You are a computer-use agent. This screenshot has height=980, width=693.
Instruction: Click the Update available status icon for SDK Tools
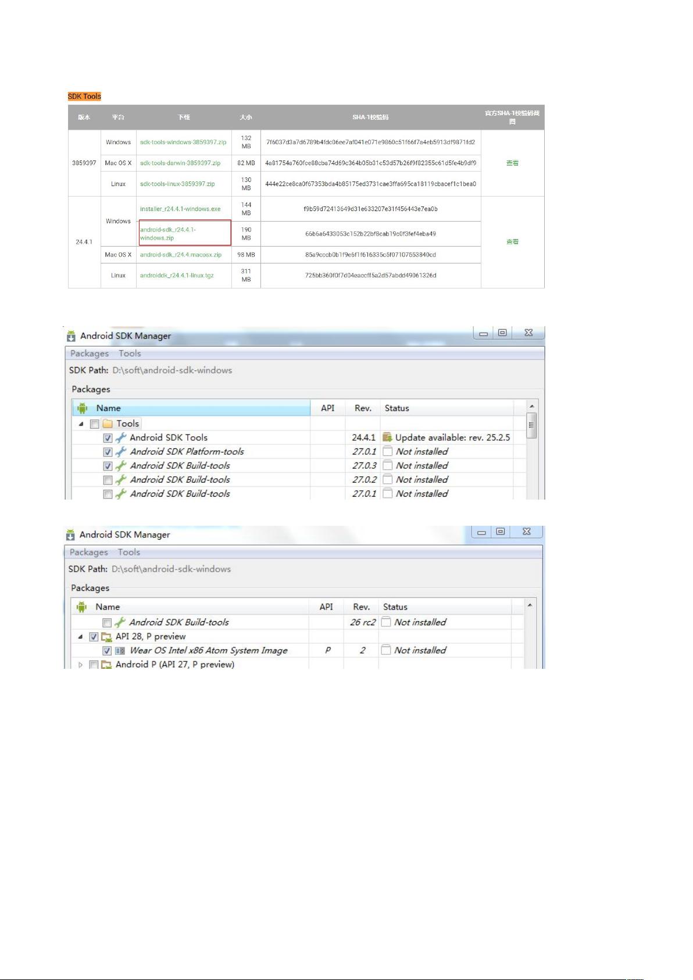tap(387, 438)
